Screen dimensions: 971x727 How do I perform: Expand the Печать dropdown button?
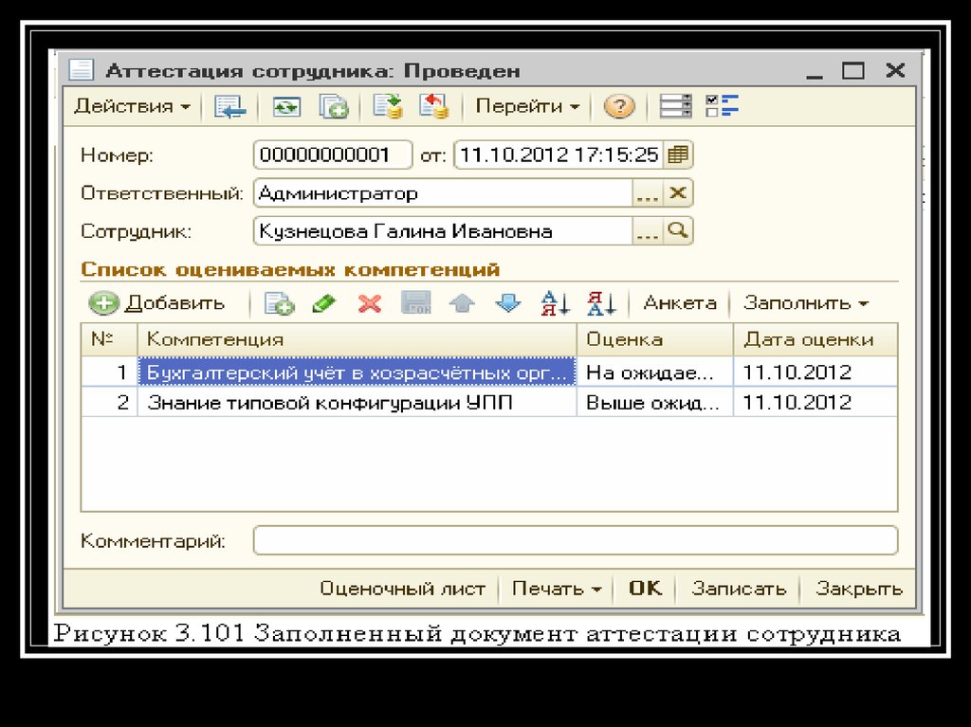pos(557,589)
